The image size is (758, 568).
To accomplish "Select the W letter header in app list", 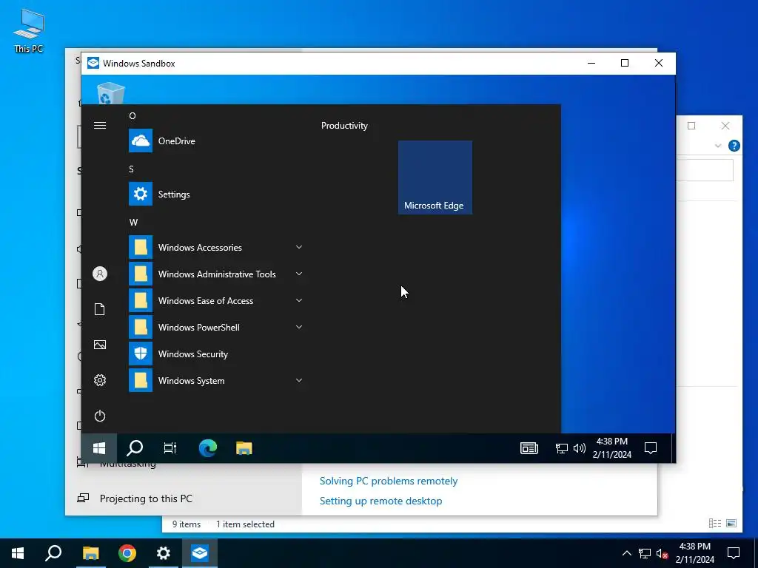I will point(133,222).
